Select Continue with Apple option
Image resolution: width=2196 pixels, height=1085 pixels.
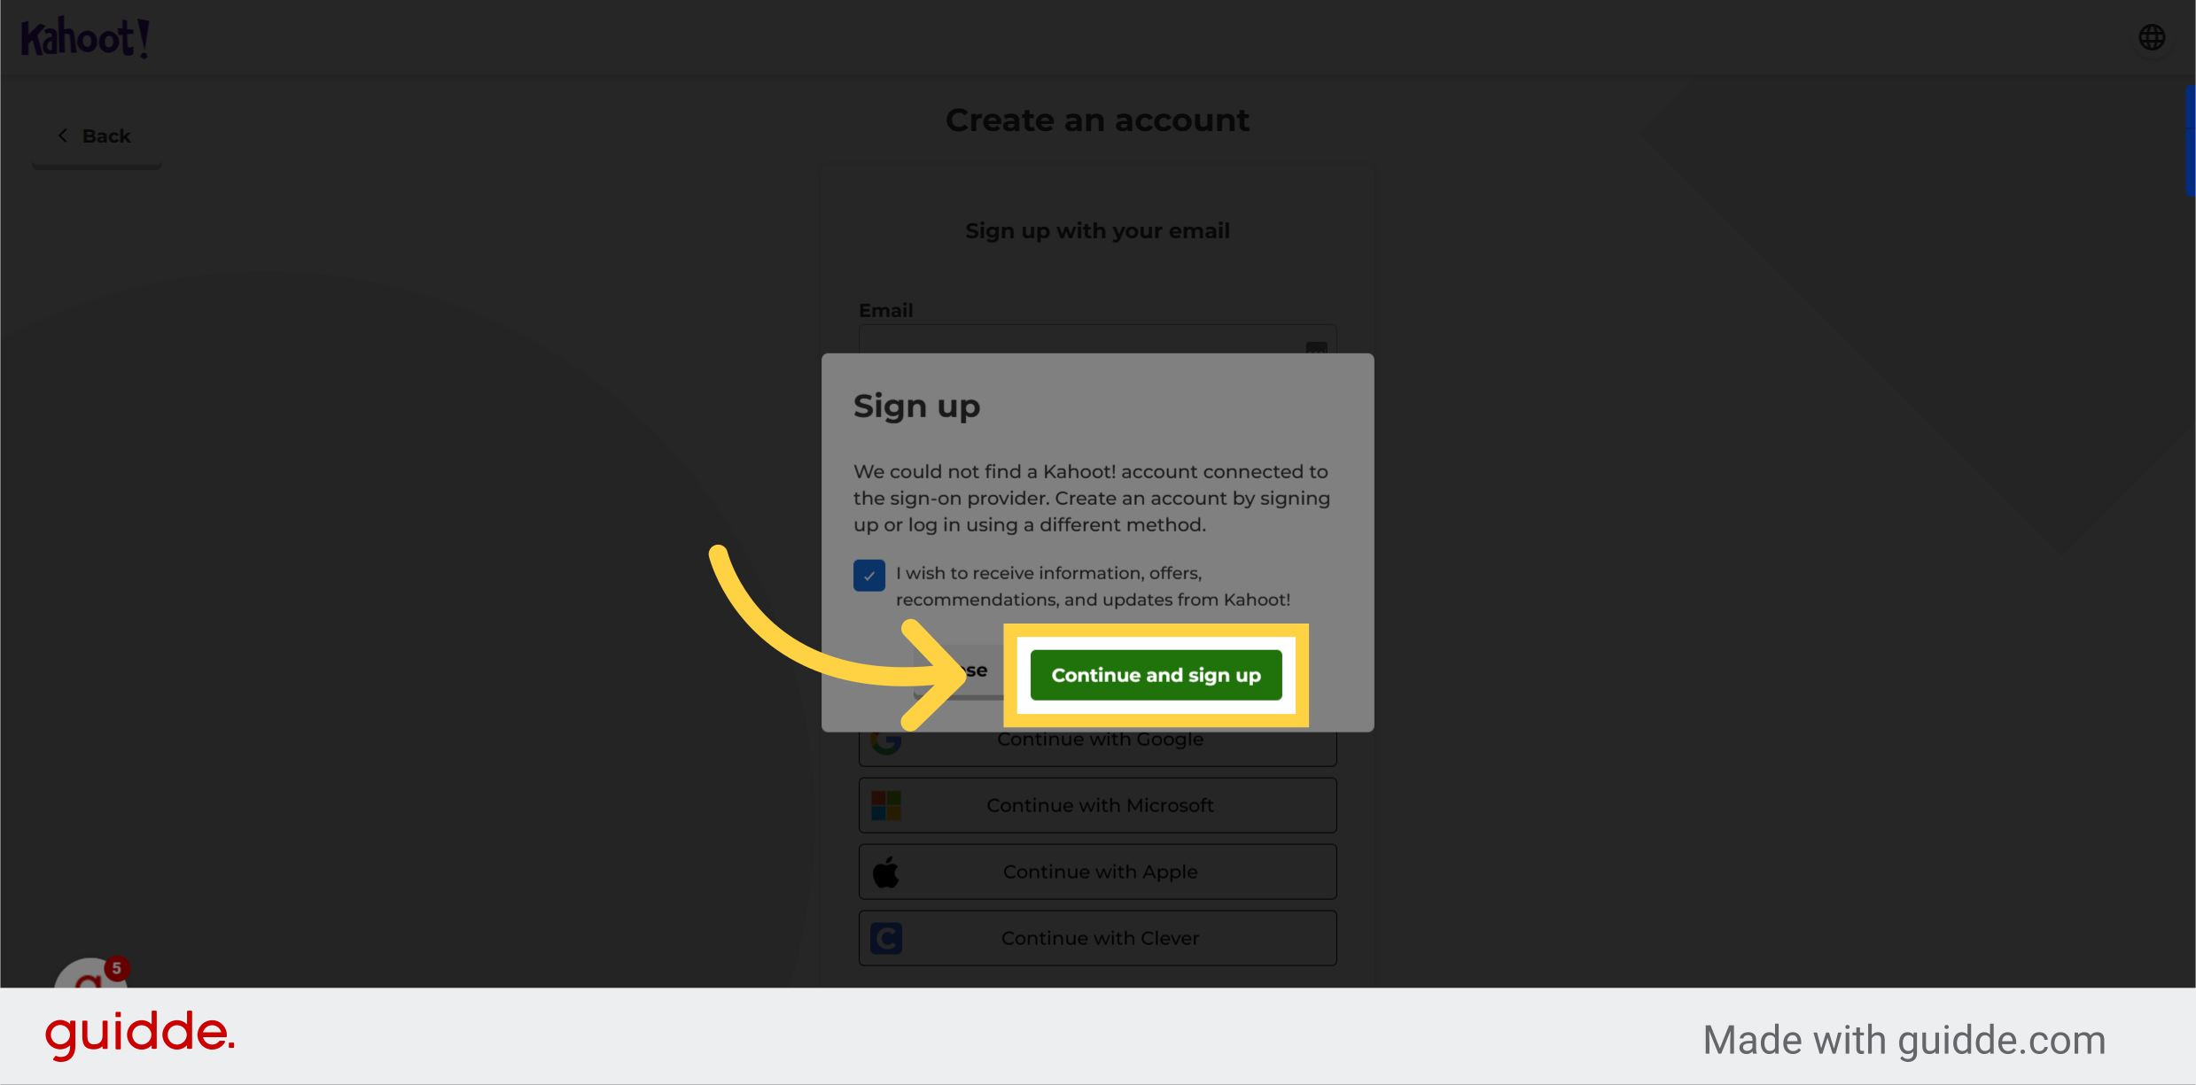pyautogui.click(x=1098, y=871)
